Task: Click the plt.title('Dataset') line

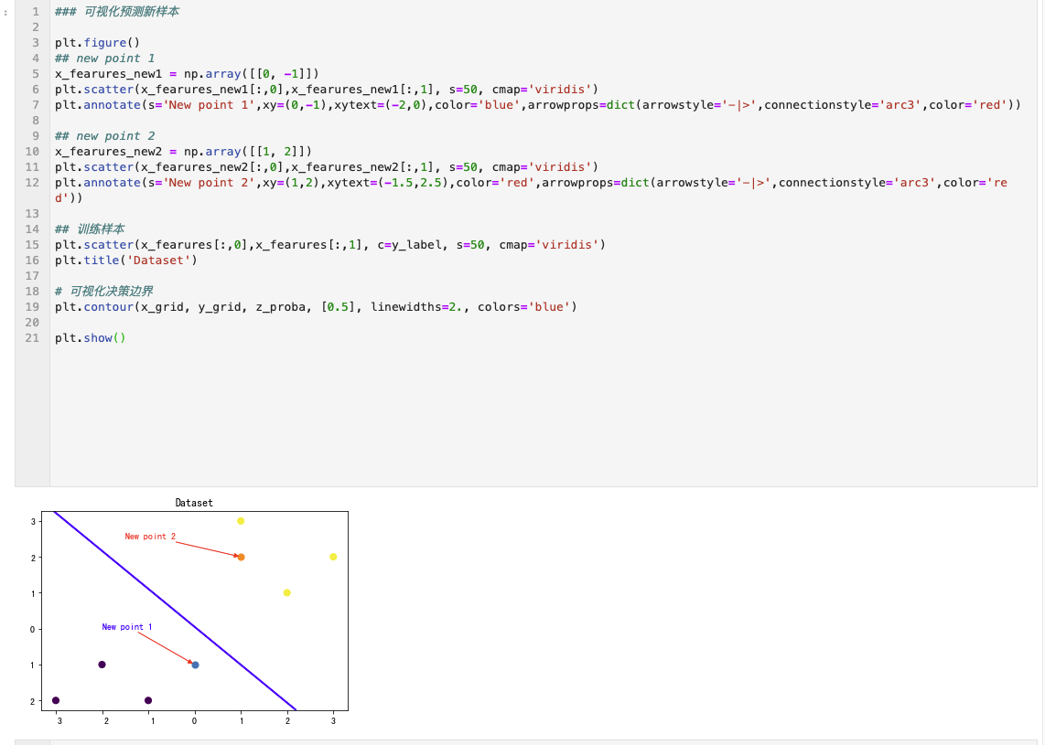Action: (x=126, y=261)
